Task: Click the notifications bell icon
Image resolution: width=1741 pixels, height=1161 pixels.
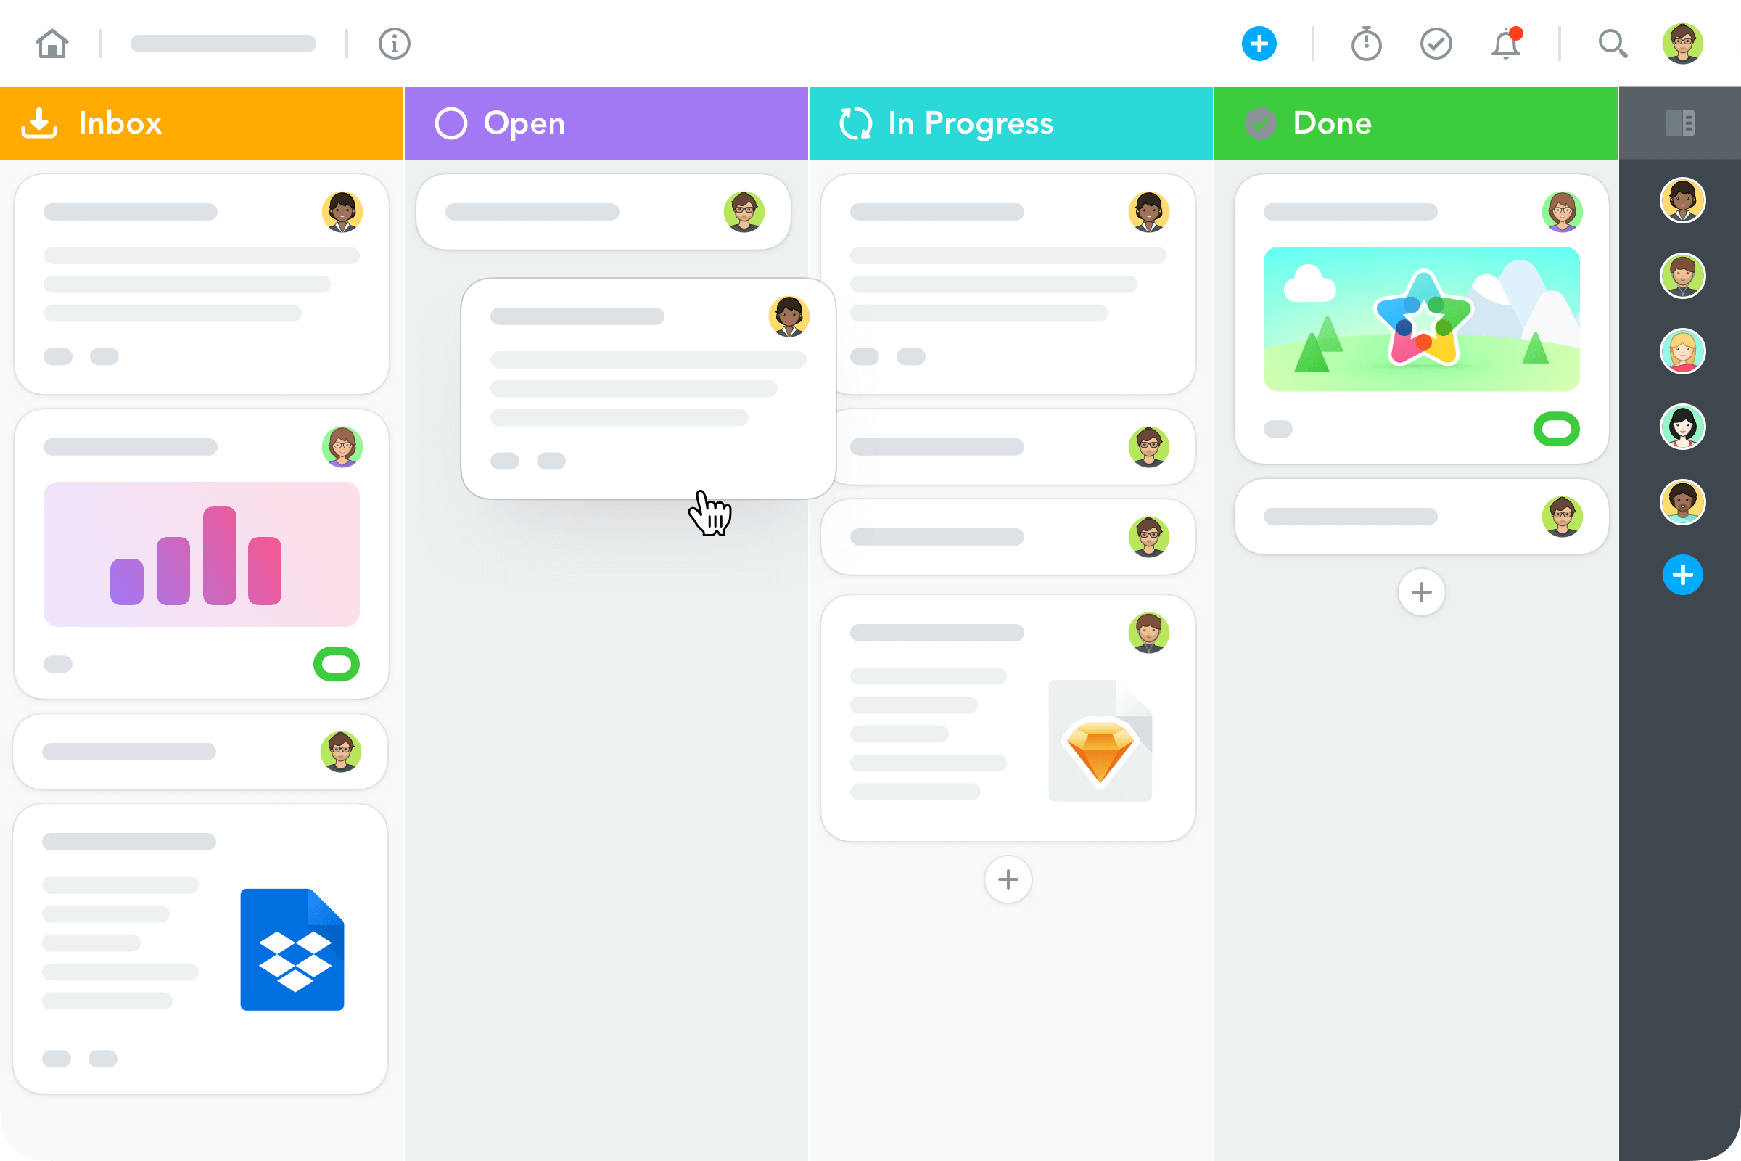Action: (x=1507, y=44)
